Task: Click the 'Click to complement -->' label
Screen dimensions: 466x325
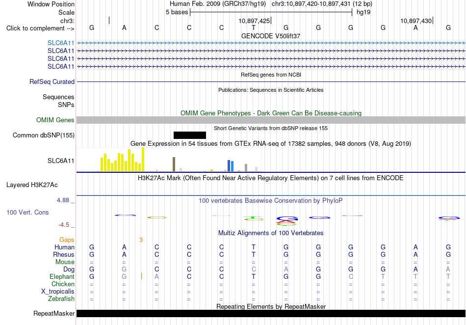Action: coord(40,28)
